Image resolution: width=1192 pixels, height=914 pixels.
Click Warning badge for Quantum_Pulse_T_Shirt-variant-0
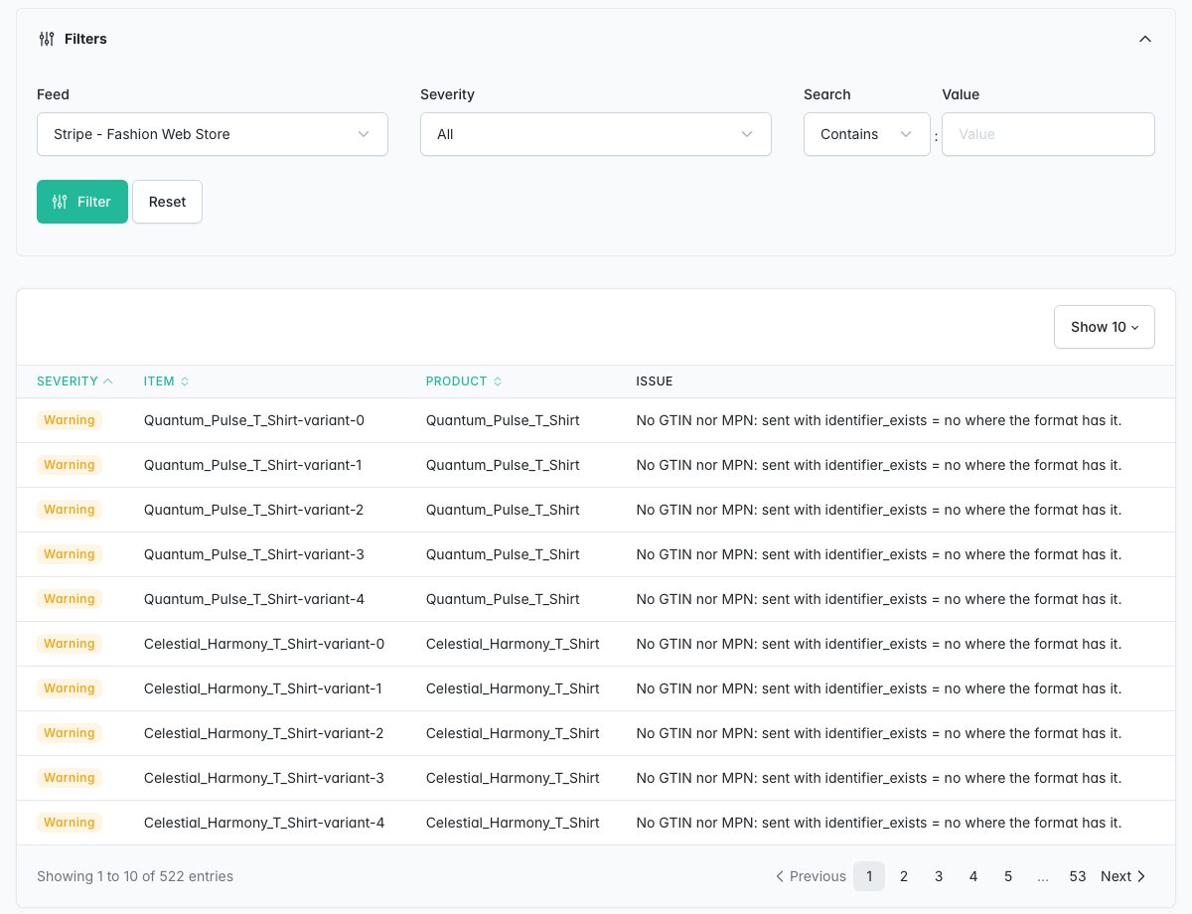click(x=70, y=420)
